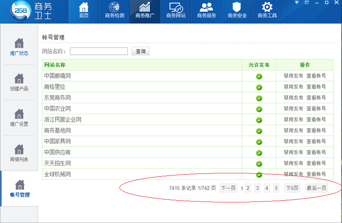
Task: Click 禁用发布 for 天天招生网
Action: (293, 163)
